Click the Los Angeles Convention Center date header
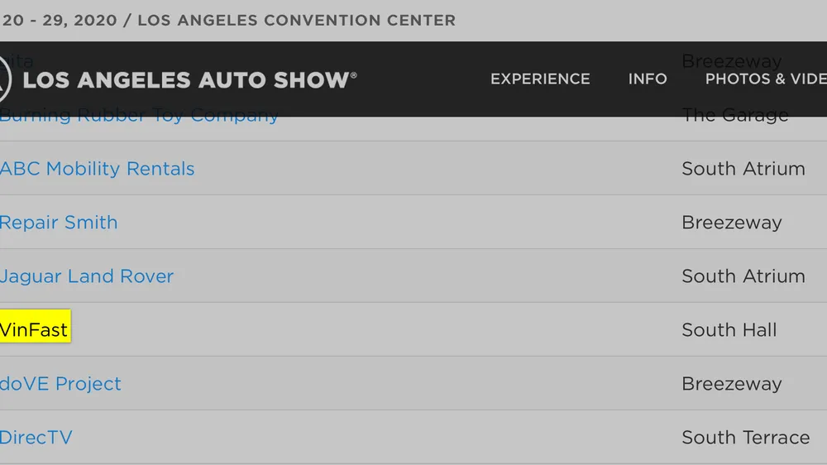 [x=228, y=20]
